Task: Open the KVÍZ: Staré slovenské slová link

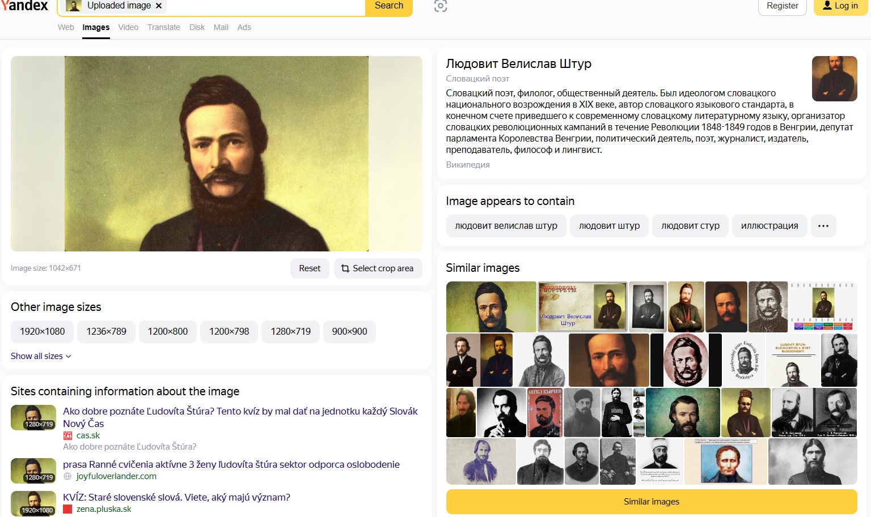Action: (x=176, y=497)
